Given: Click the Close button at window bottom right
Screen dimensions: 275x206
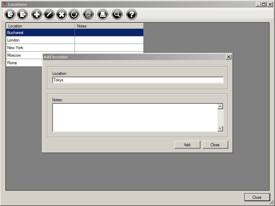Looking at the screenshot, I should (257, 197).
